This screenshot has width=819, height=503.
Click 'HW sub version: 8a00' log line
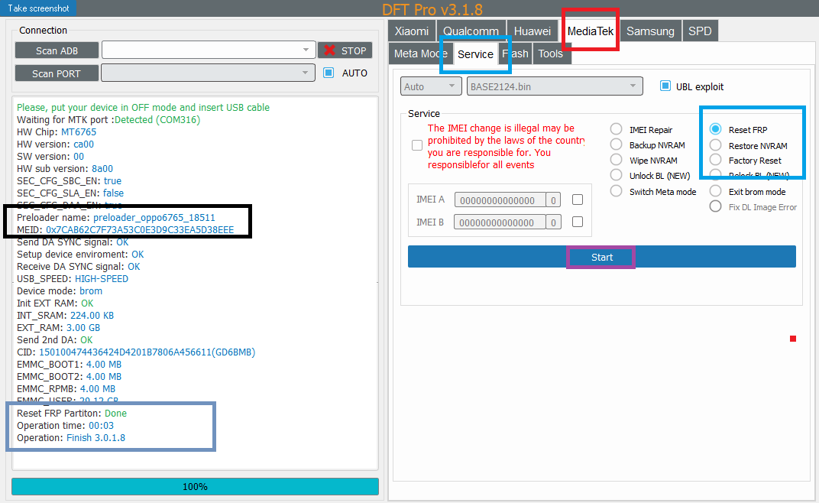pyautogui.click(x=65, y=168)
